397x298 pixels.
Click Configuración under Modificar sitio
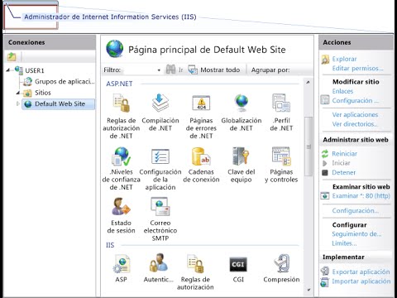click(356, 100)
